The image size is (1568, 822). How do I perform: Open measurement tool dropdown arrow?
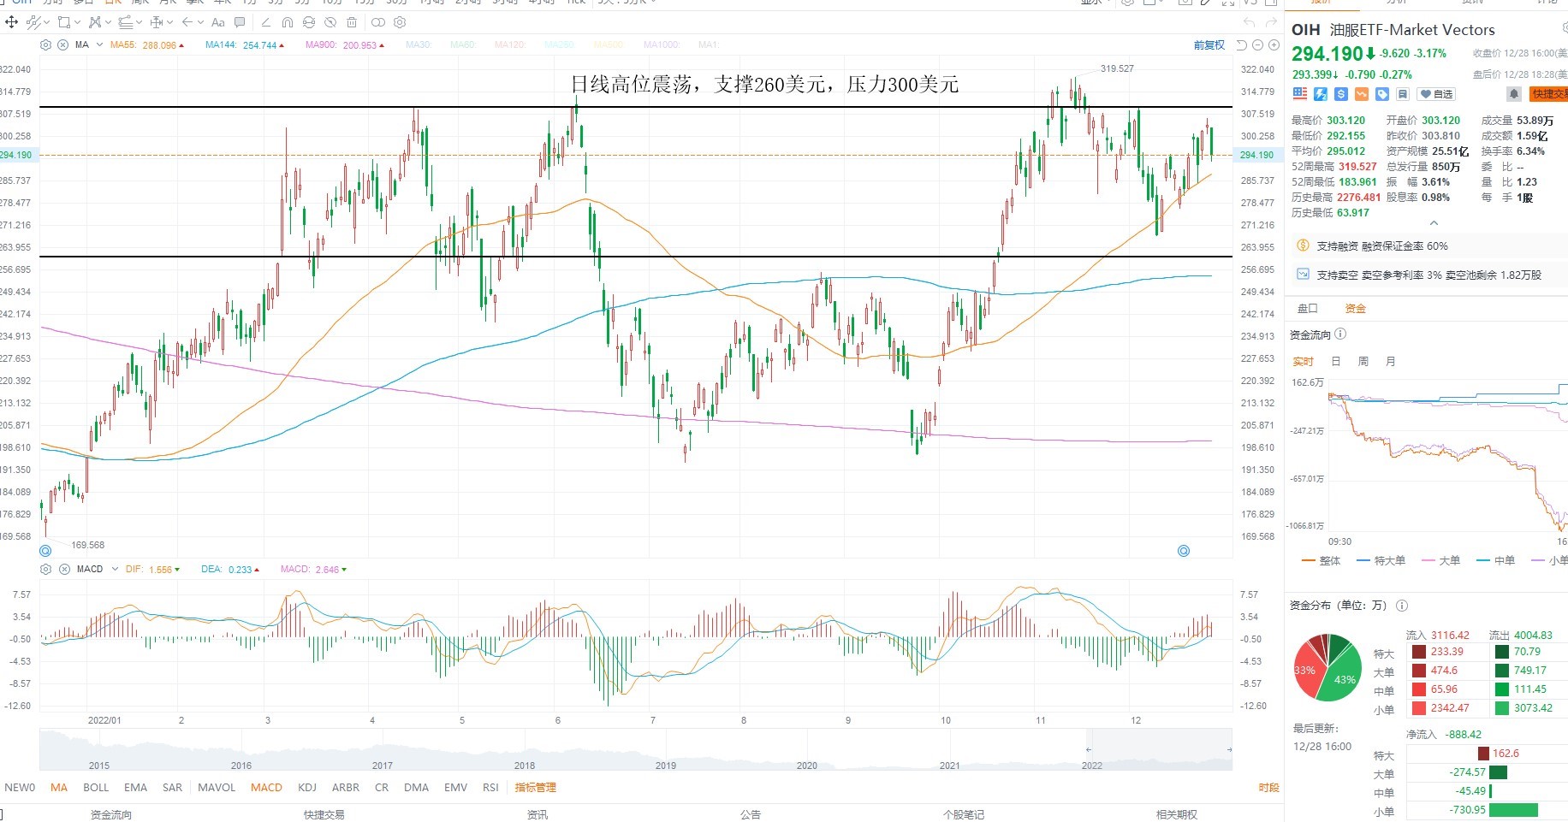(x=169, y=22)
